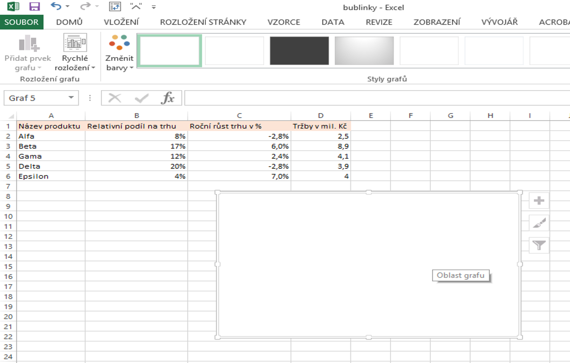
Task: Open the Customize Quick Access Toolbar arrow
Action: click(x=153, y=7)
